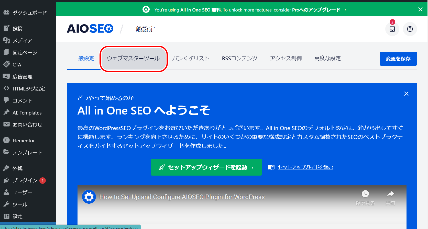Click the AIOSEO logo

pos(90,29)
